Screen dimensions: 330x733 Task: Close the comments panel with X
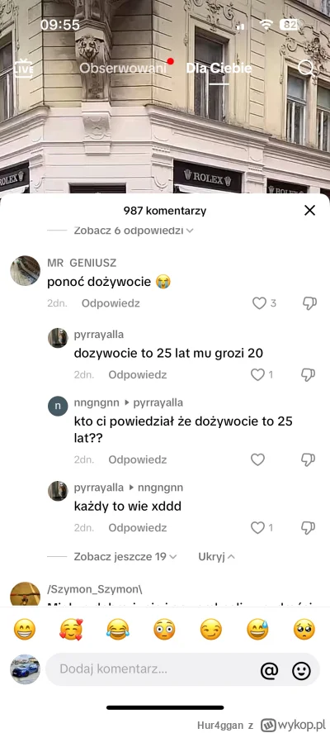pyautogui.click(x=309, y=211)
